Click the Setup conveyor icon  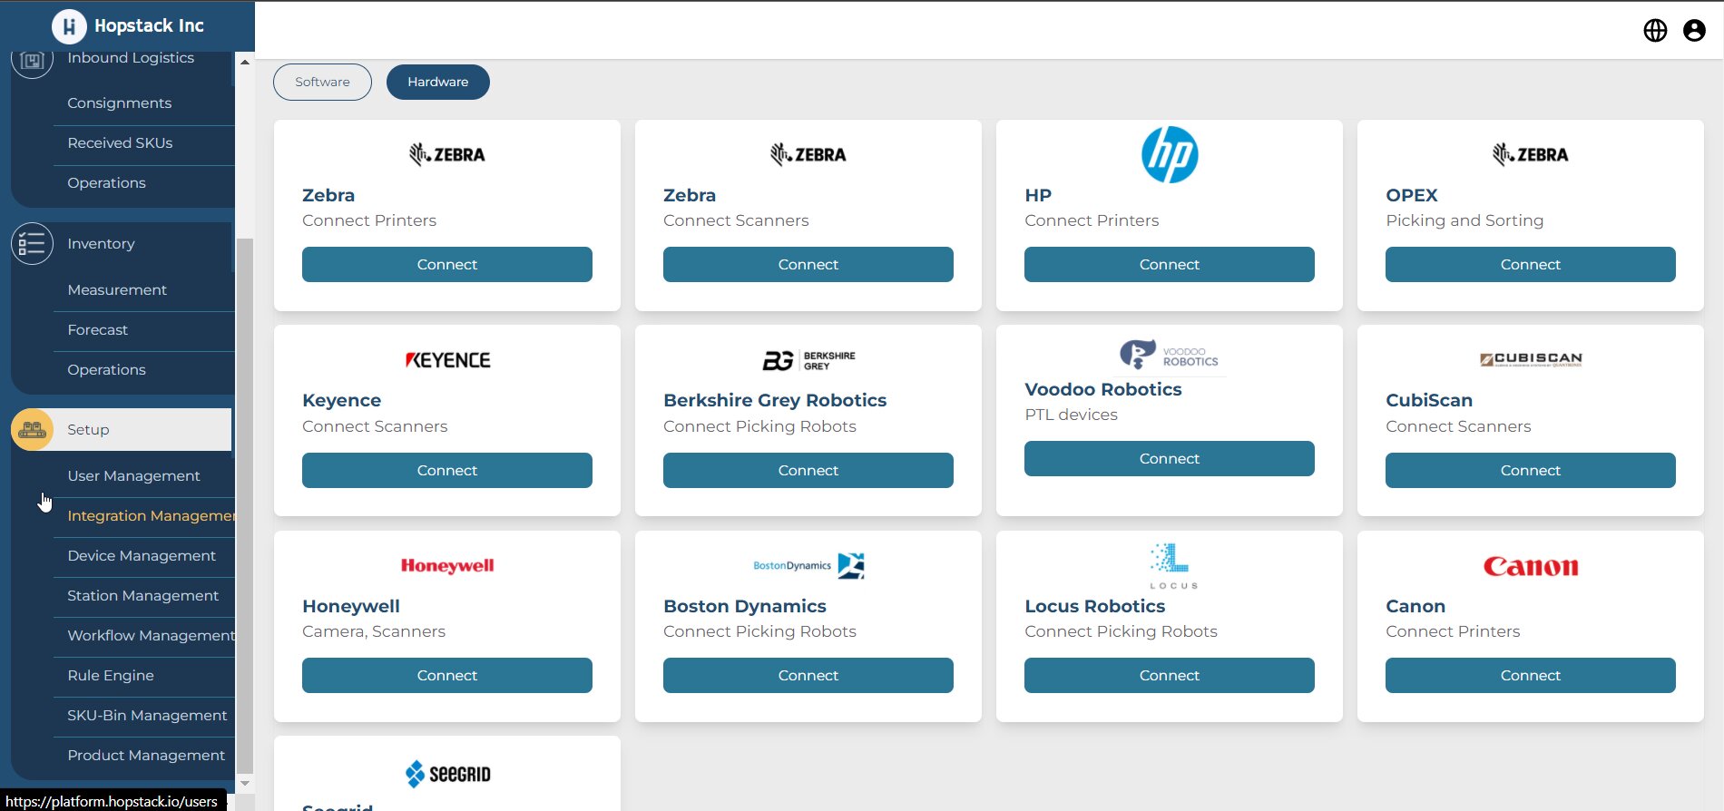click(32, 429)
